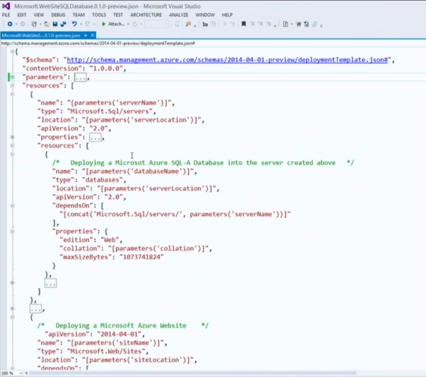This screenshot has height=377, width=426.
Task: Expand the collapsed "parameters" node
Action: tap(12, 77)
